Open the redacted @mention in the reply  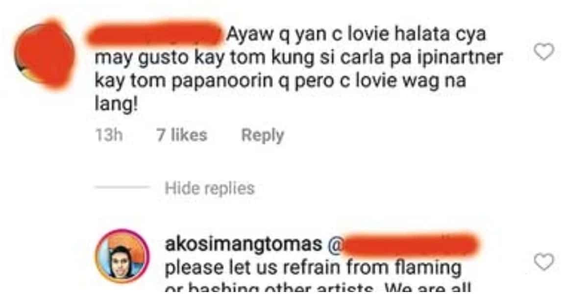(x=402, y=244)
